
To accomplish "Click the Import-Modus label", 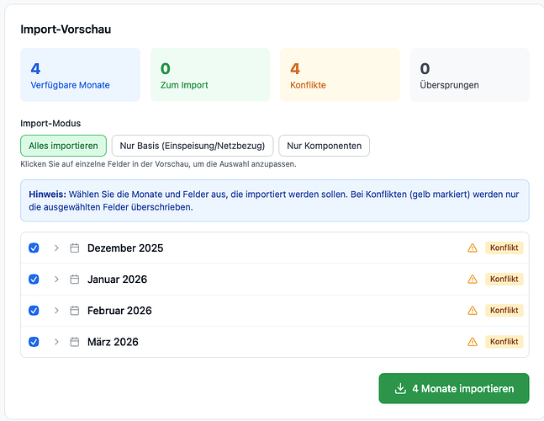I will (x=50, y=123).
